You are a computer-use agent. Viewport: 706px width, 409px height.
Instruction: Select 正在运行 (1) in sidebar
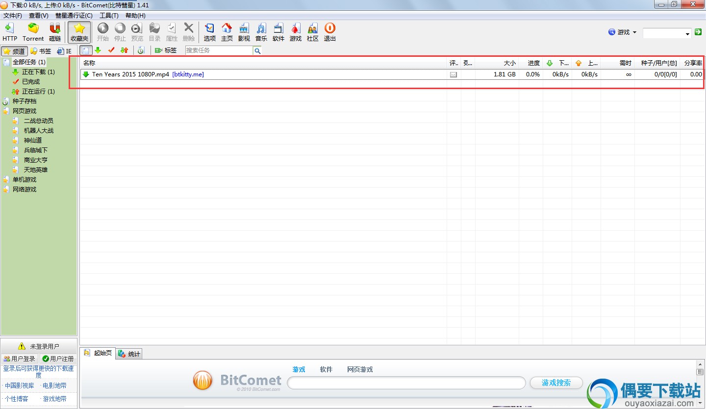38,92
